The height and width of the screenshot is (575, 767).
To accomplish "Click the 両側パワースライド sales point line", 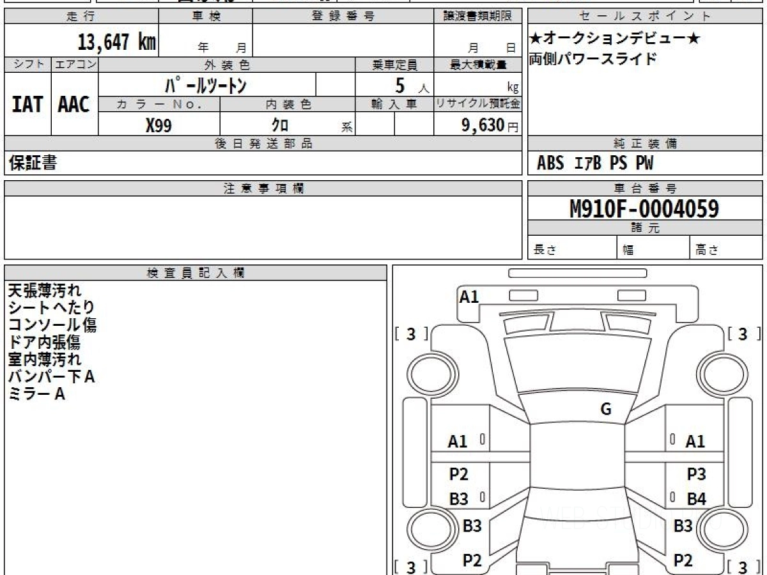I will click(x=593, y=59).
